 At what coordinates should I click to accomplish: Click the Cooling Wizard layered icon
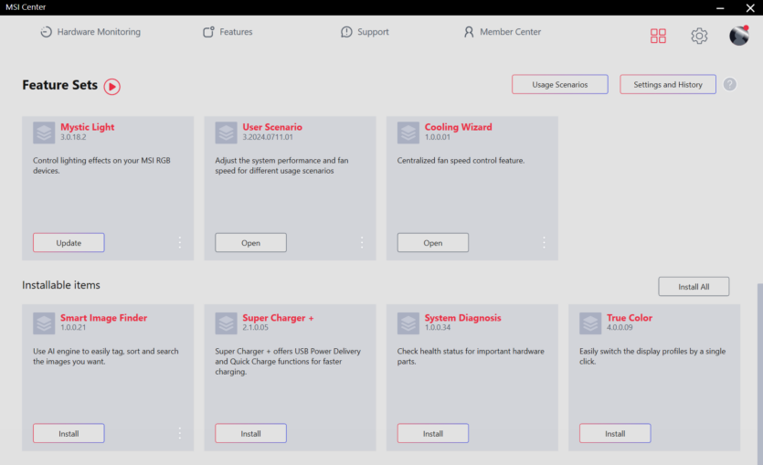(408, 132)
